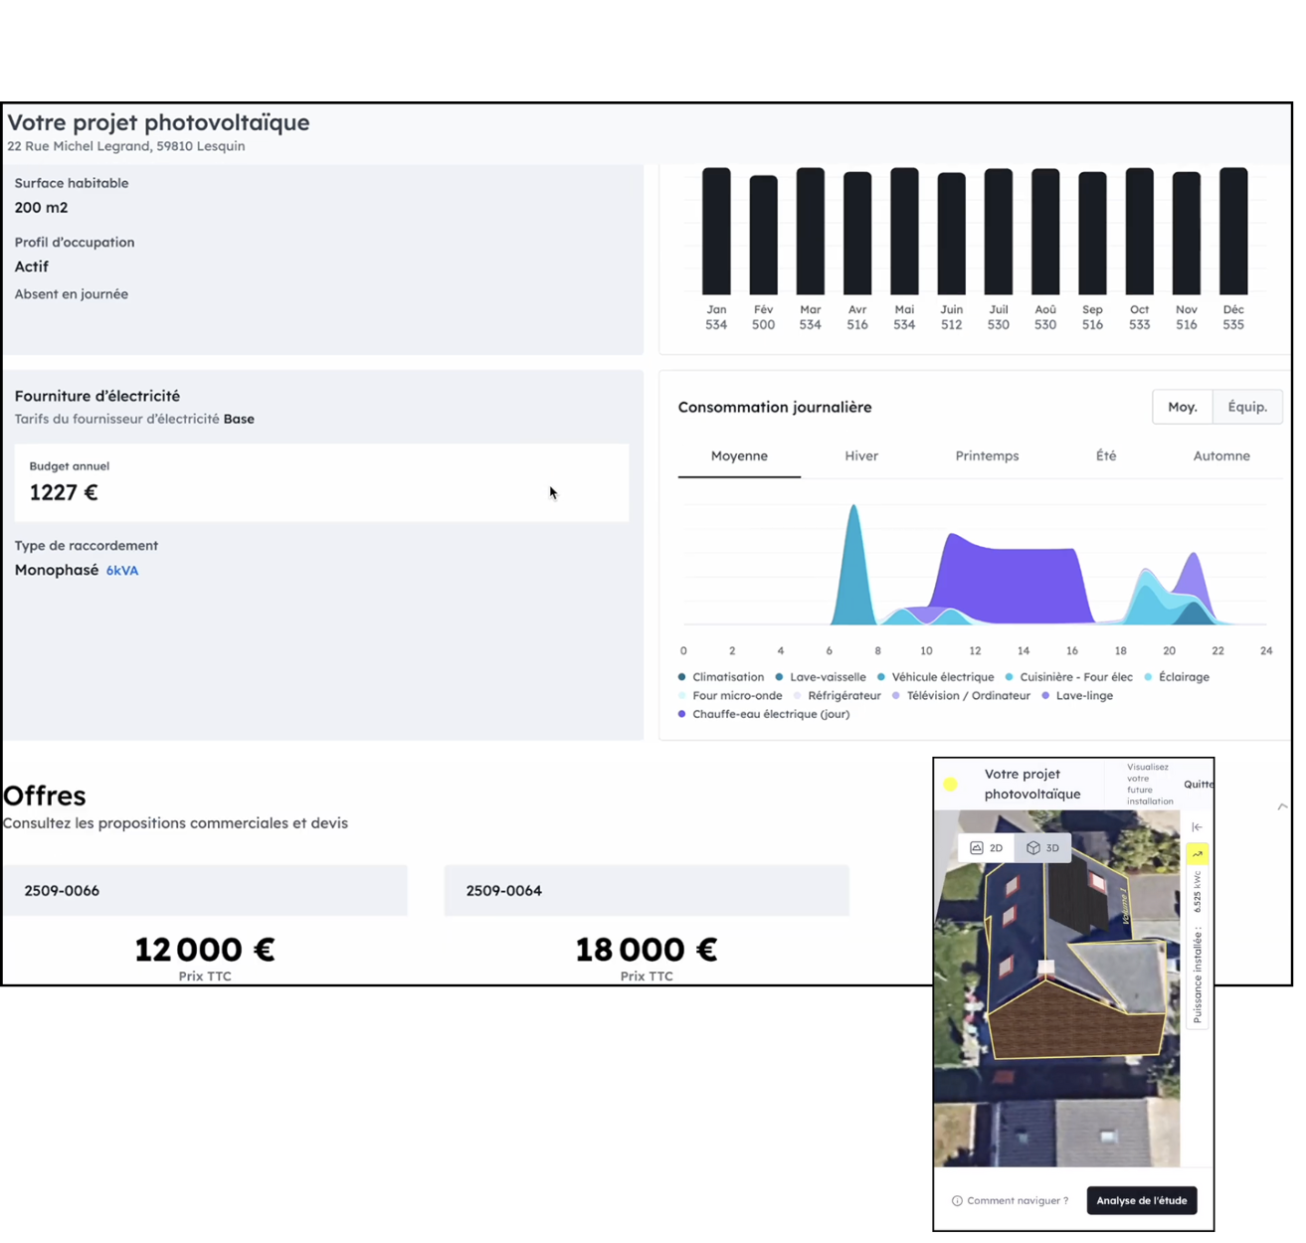This screenshot has height=1243, width=1306.
Task: Collapse the side panel with arrow icon
Action: pyautogui.click(x=1197, y=827)
